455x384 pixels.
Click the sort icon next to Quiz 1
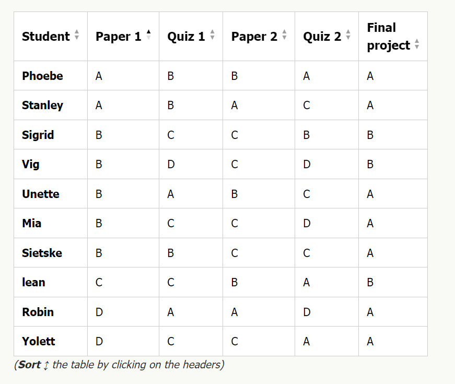coord(212,36)
